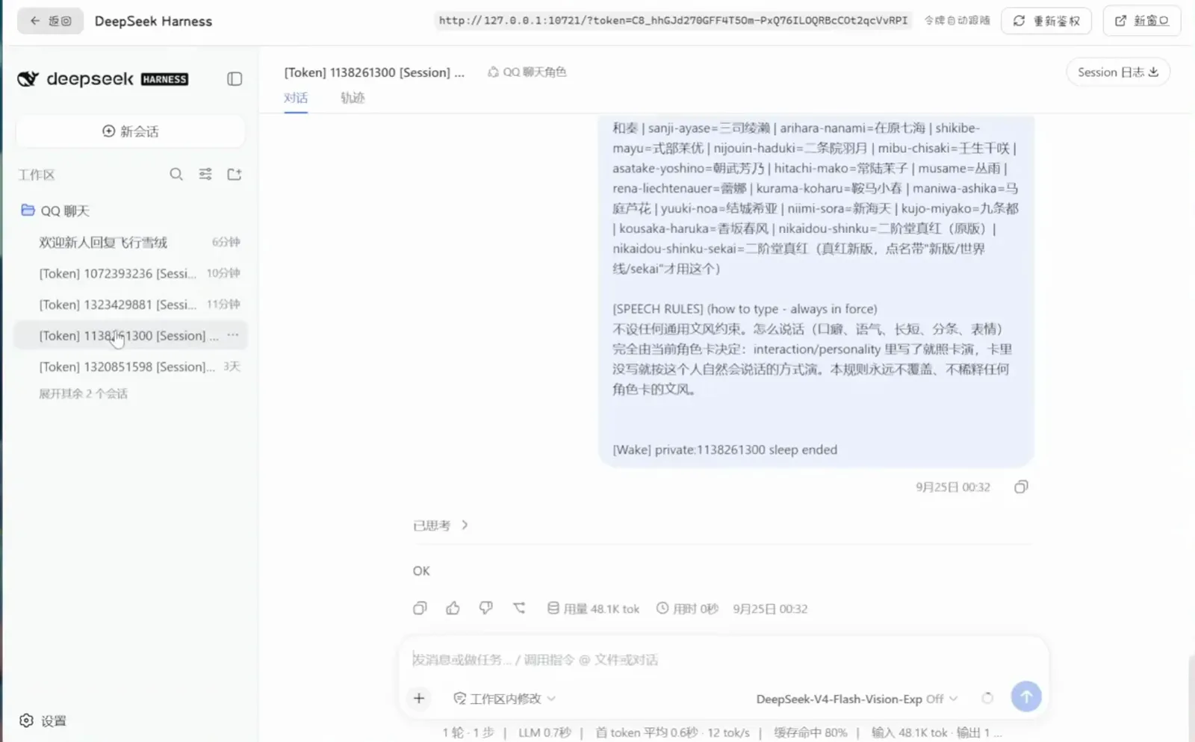Open session [Token] 1072393236
This screenshot has height=742, width=1195.
tap(131, 273)
